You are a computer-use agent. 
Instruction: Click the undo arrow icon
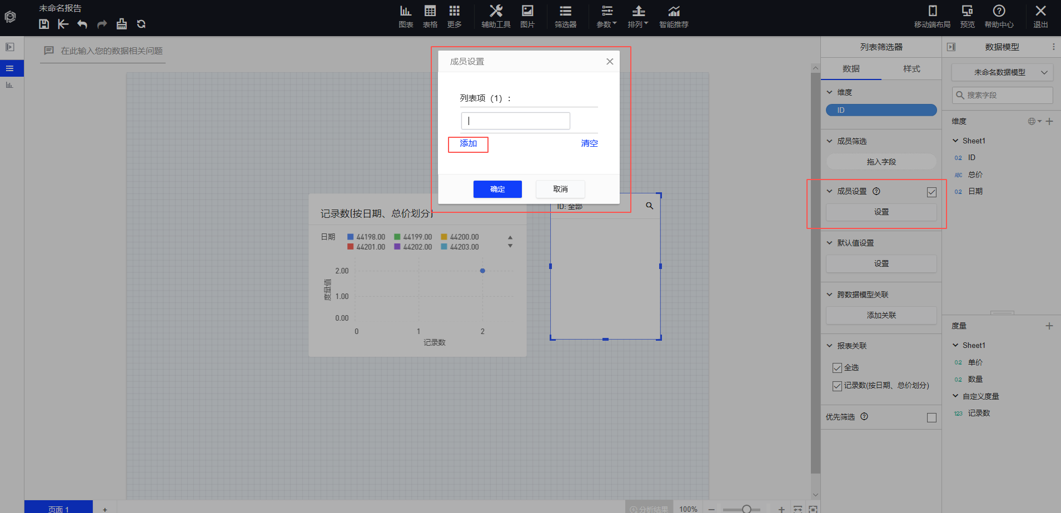[82, 24]
